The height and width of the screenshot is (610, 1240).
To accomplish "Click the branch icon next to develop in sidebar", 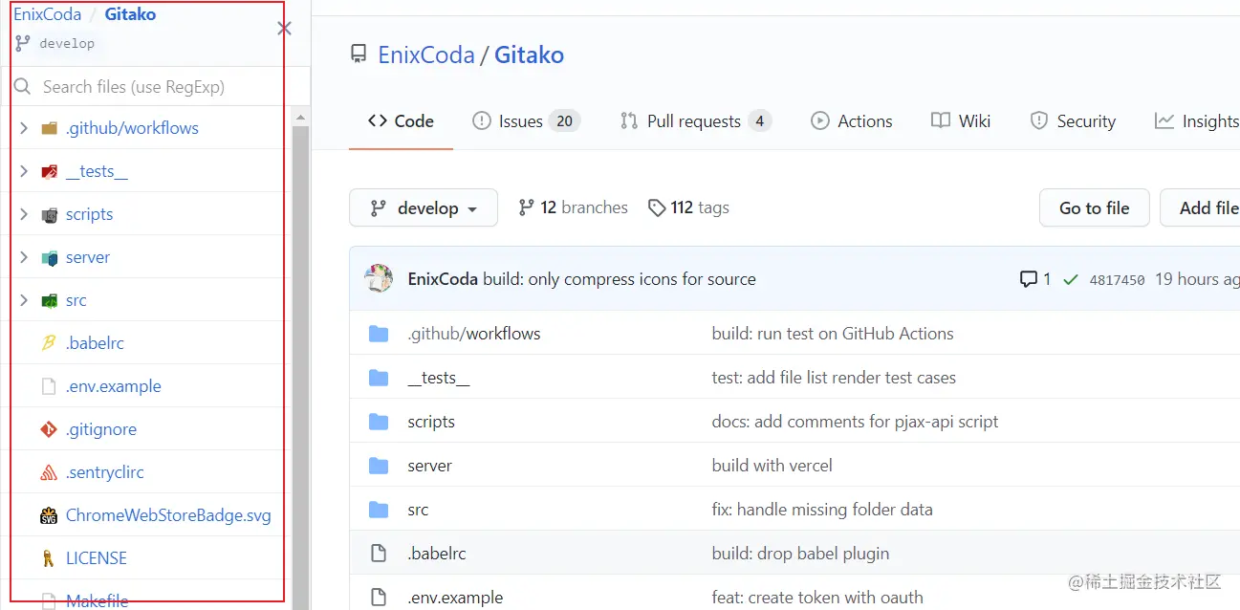I will (x=23, y=43).
